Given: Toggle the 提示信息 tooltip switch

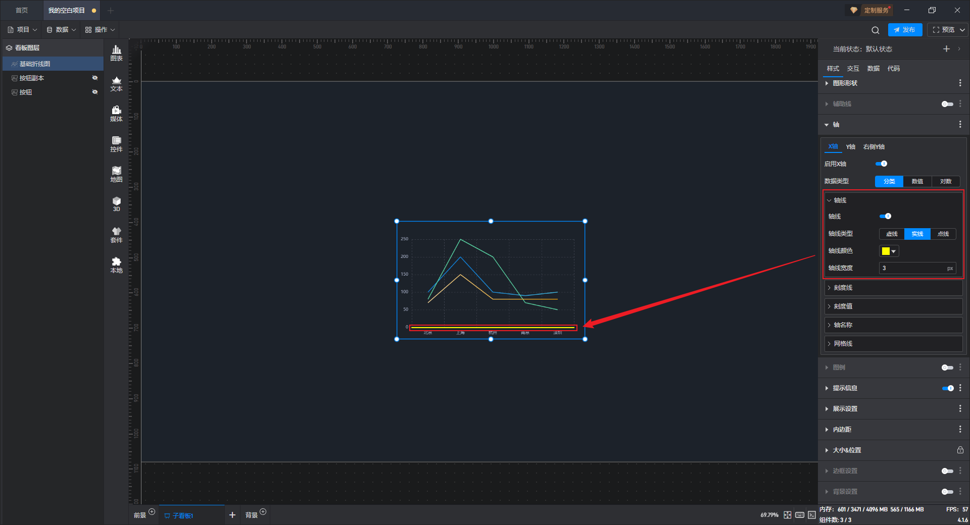Looking at the screenshot, I should tap(948, 388).
